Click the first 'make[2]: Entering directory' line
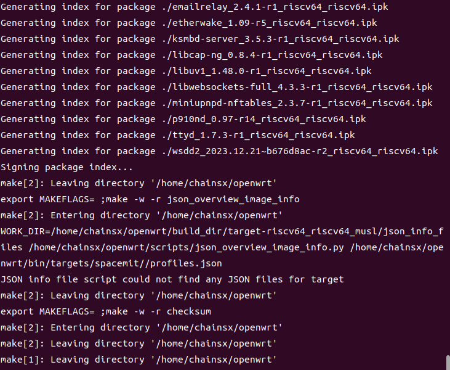The width and height of the screenshot is (450, 370). pos(142,216)
